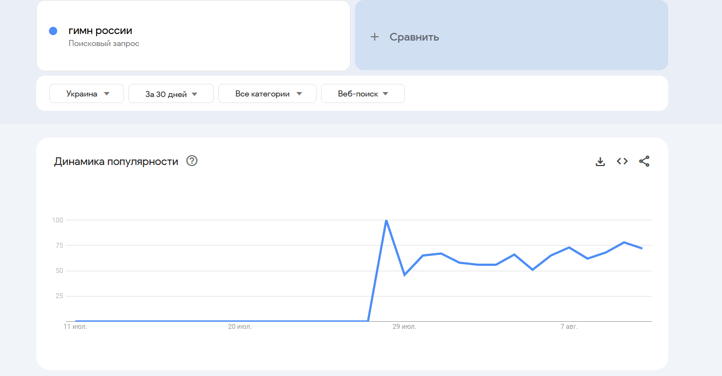Click the Динамика популярности heading

(116, 162)
